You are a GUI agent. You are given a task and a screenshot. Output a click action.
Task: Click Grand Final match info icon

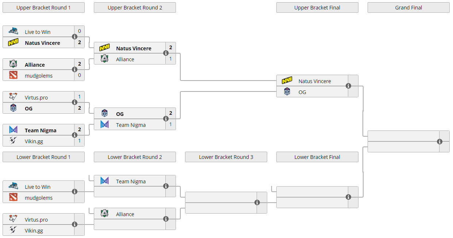point(440,142)
